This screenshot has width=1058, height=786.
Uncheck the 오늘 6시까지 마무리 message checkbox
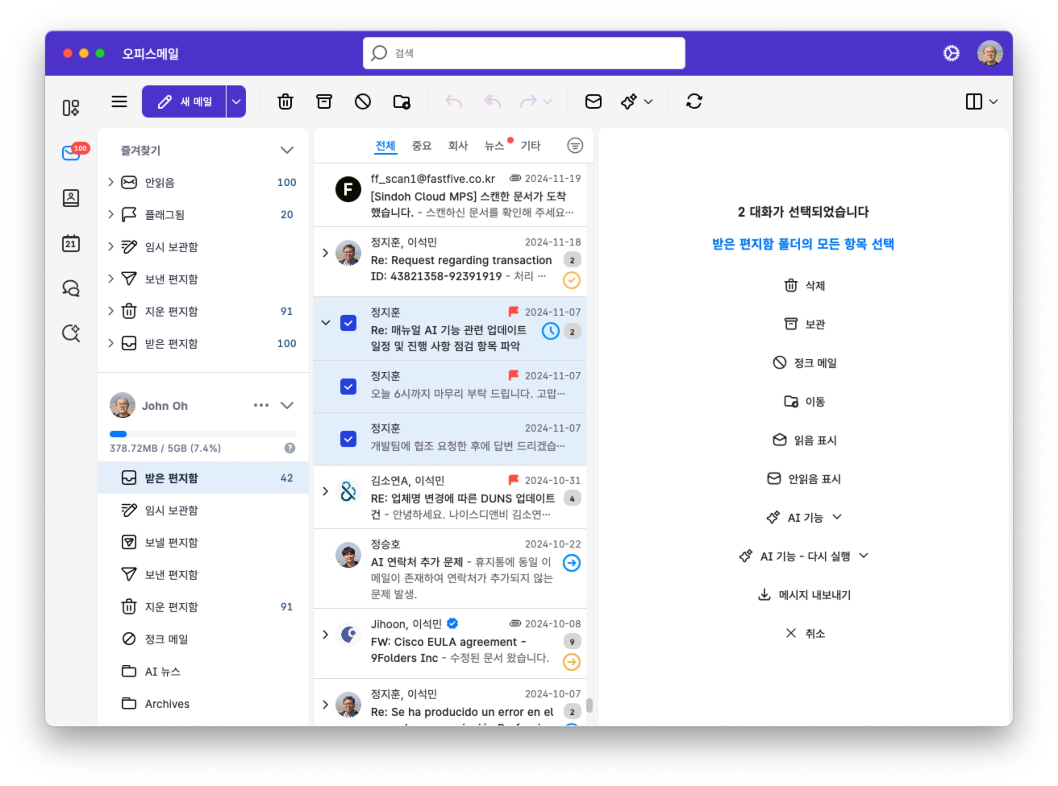pyautogui.click(x=348, y=386)
